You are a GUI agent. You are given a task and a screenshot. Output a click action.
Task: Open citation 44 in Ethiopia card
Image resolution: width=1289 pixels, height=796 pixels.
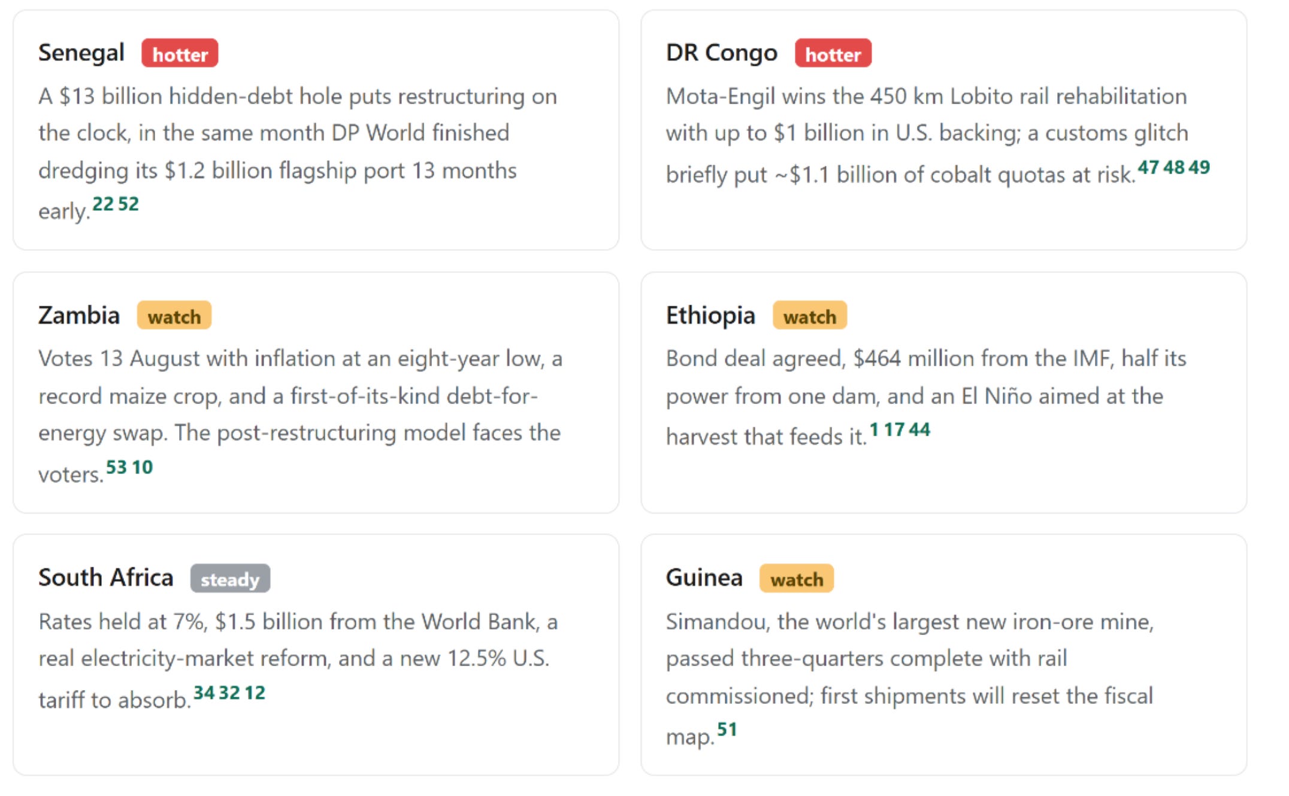(919, 430)
